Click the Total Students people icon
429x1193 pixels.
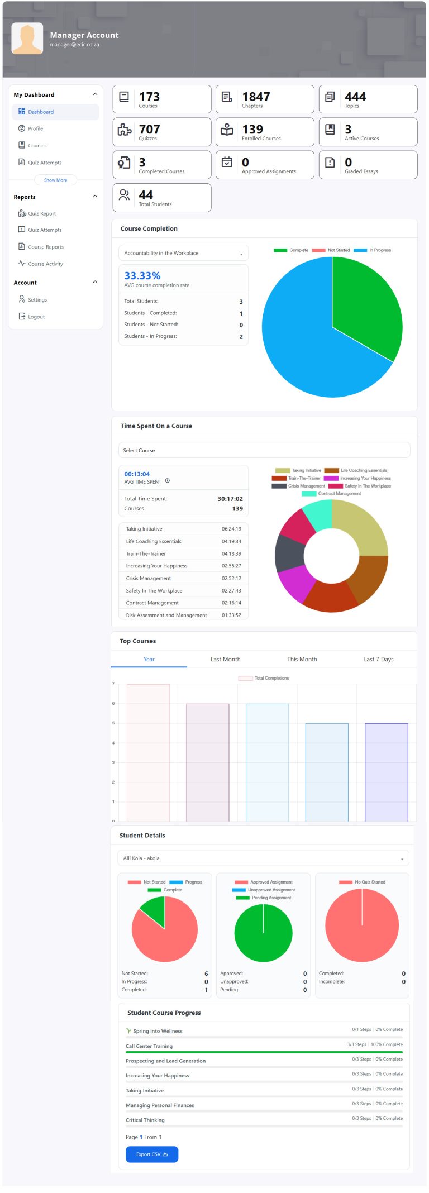(x=125, y=195)
